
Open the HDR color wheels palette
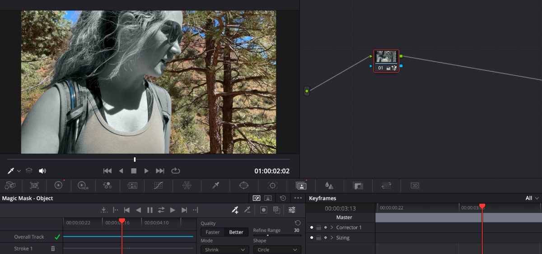point(82,185)
